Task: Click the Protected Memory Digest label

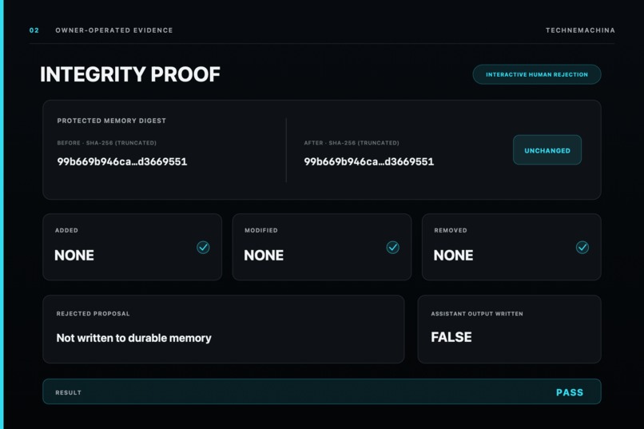Action: coord(112,121)
